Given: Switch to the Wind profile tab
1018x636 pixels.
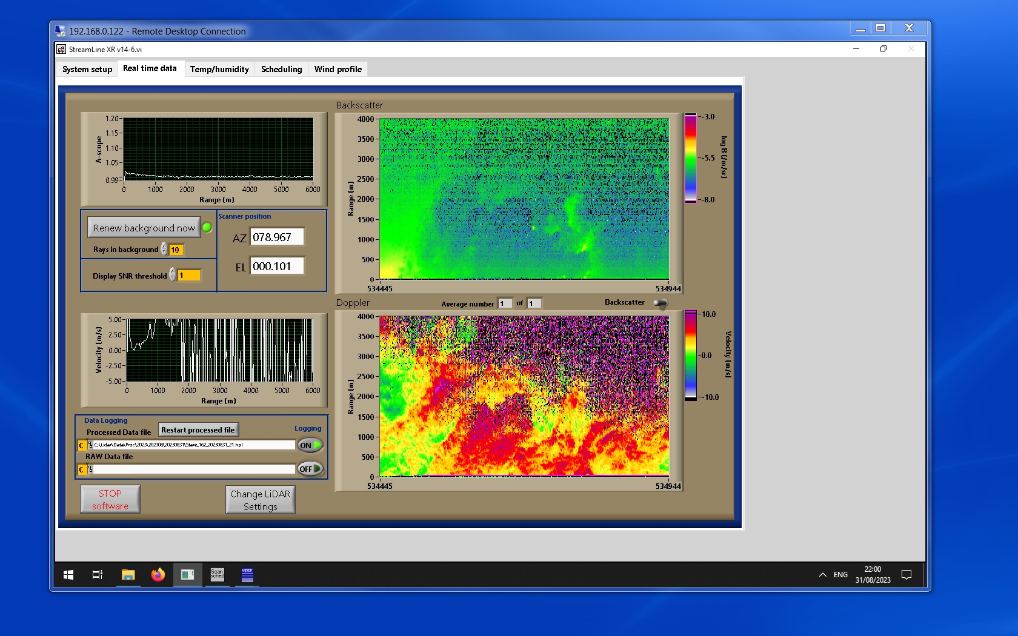Looking at the screenshot, I should point(338,69).
